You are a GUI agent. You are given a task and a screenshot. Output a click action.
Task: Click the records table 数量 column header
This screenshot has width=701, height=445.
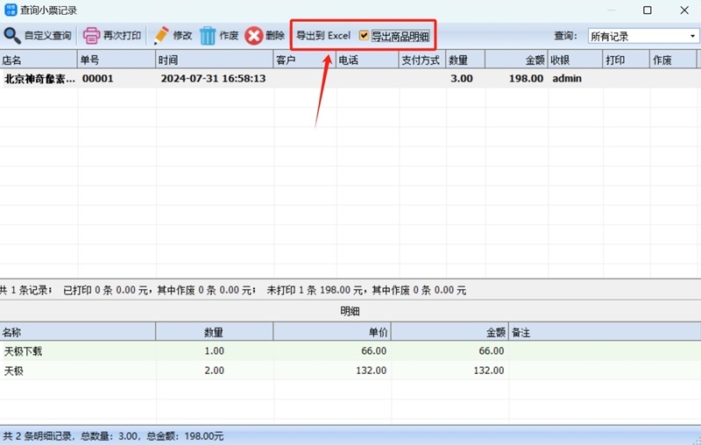point(465,60)
